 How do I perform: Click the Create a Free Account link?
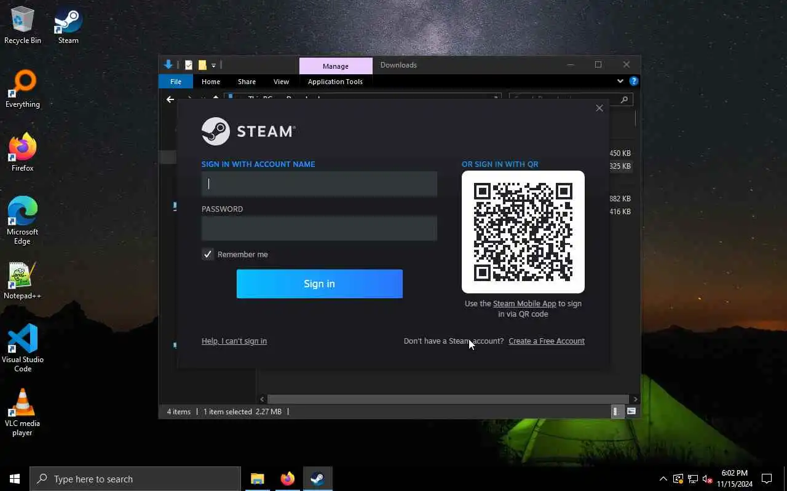pyautogui.click(x=547, y=341)
